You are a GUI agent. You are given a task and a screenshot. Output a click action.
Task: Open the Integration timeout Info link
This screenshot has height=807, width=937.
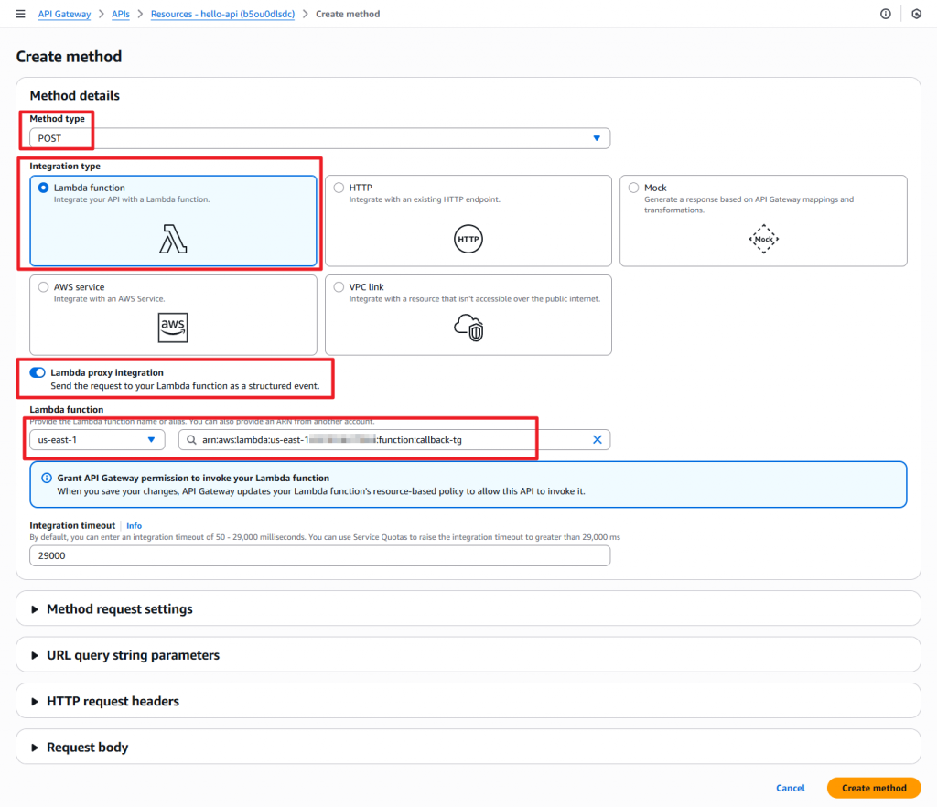(x=134, y=526)
